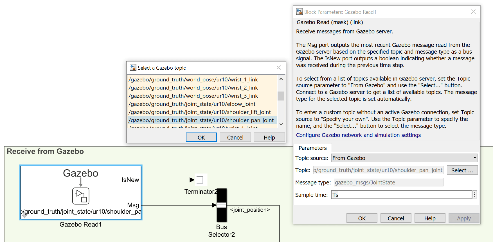
Task: Click Help in Block Parameters dialog
Action: (x=430, y=218)
